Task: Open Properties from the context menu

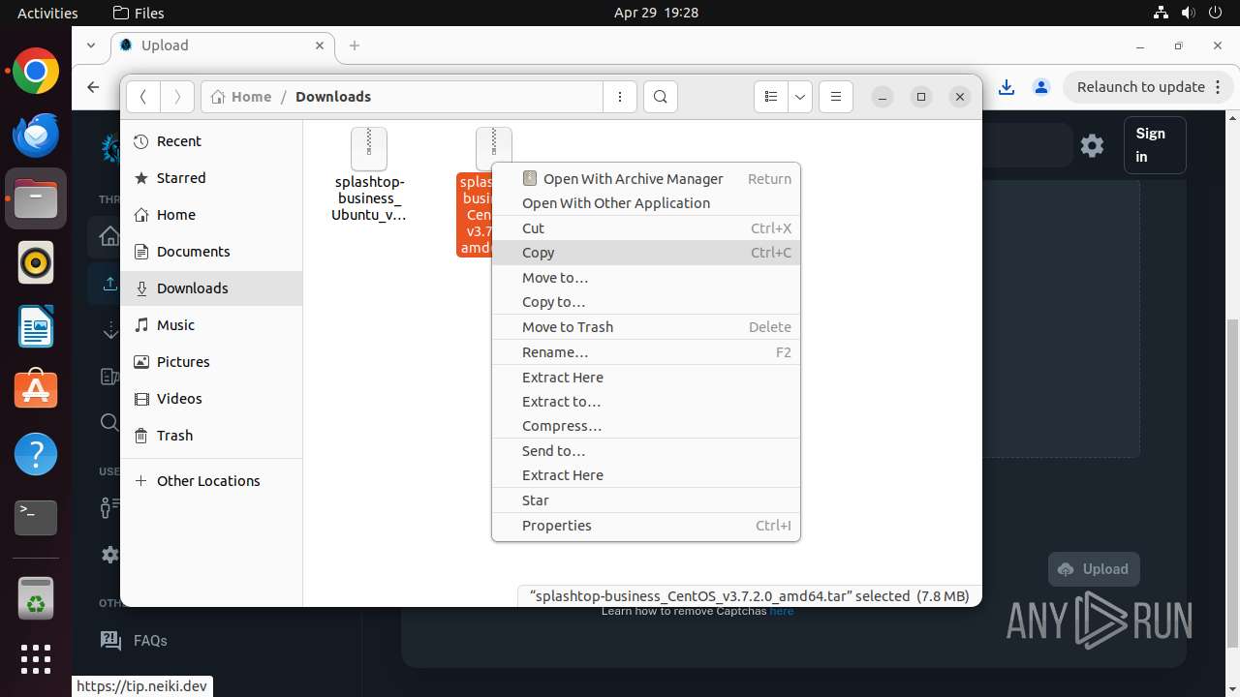Action: (646, 526)
